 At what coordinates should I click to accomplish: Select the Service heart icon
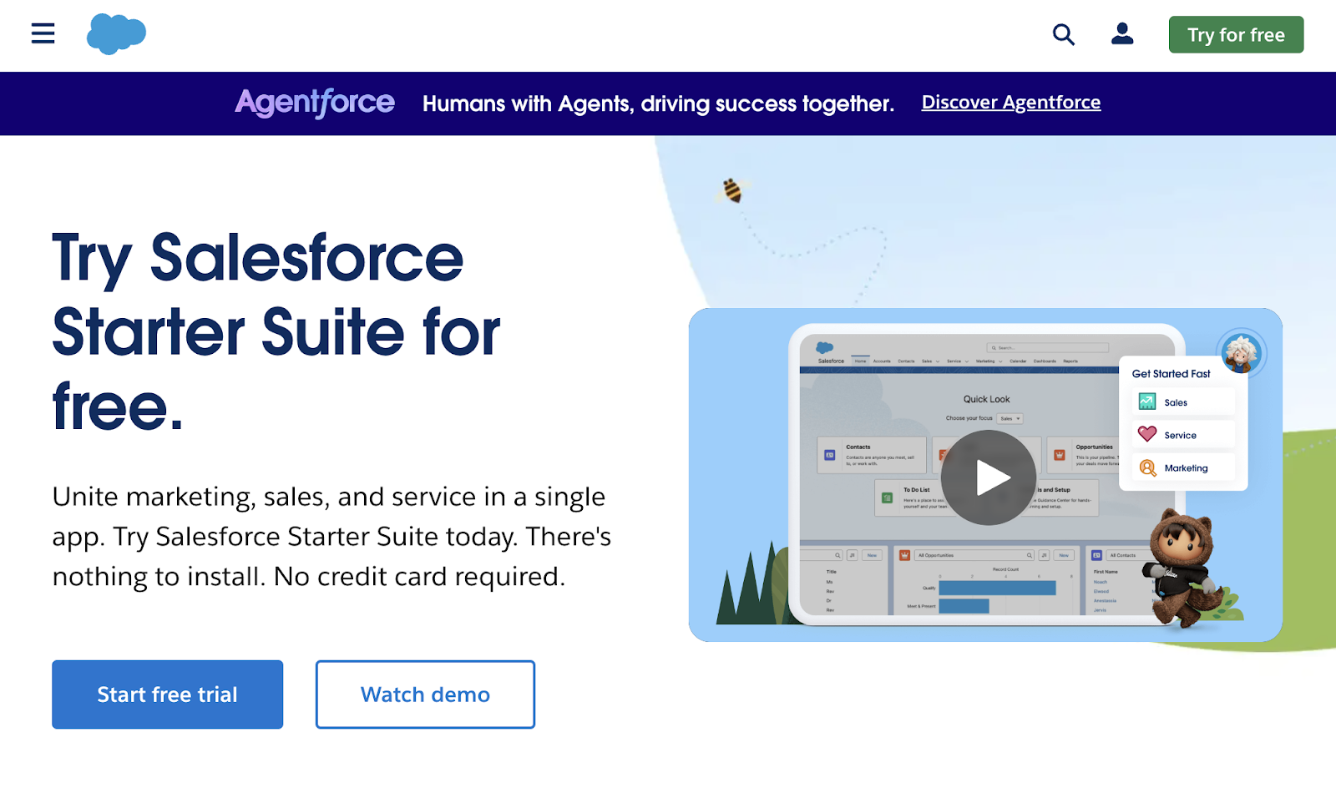[x=1148, y=434]
